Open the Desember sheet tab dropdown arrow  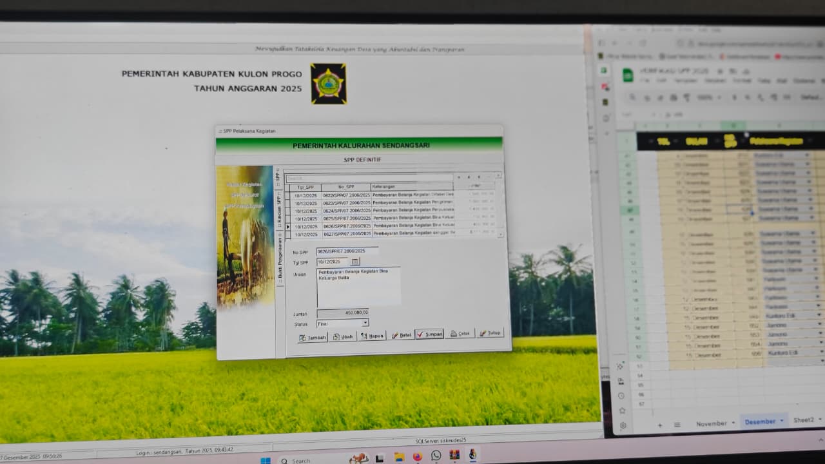pyautogui.click(x=782, y=421)
